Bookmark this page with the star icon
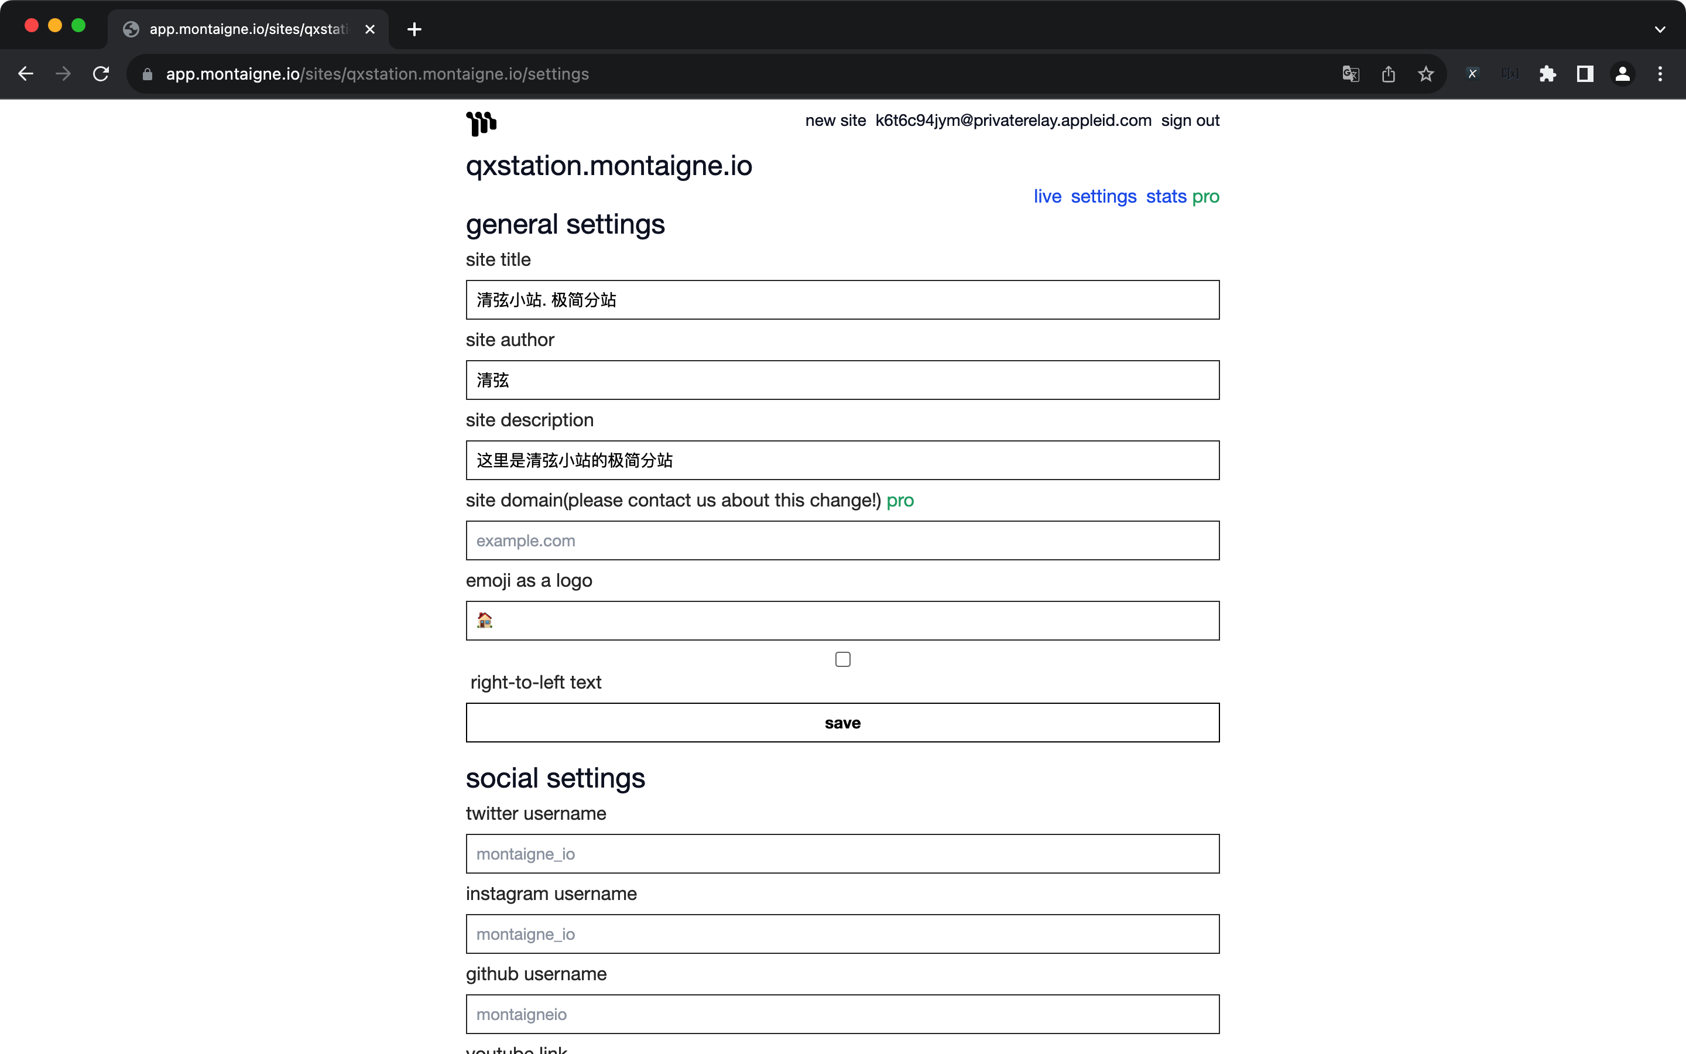The height and width of the screenshot is (1054, 1686). 1425,74
